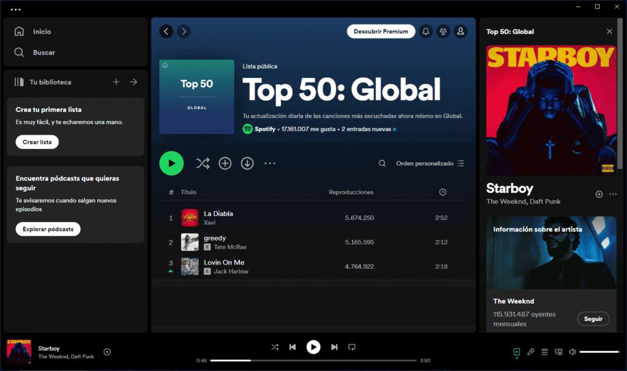
Task: Follow The Weeknd with Seguir button
Action: [593, 318]
